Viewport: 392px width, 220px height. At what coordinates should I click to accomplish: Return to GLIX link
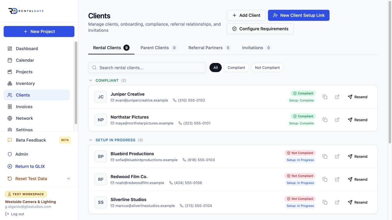(x=39, y=167)
